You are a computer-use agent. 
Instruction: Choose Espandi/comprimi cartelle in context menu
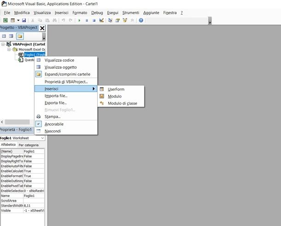(x=66, y=74)
